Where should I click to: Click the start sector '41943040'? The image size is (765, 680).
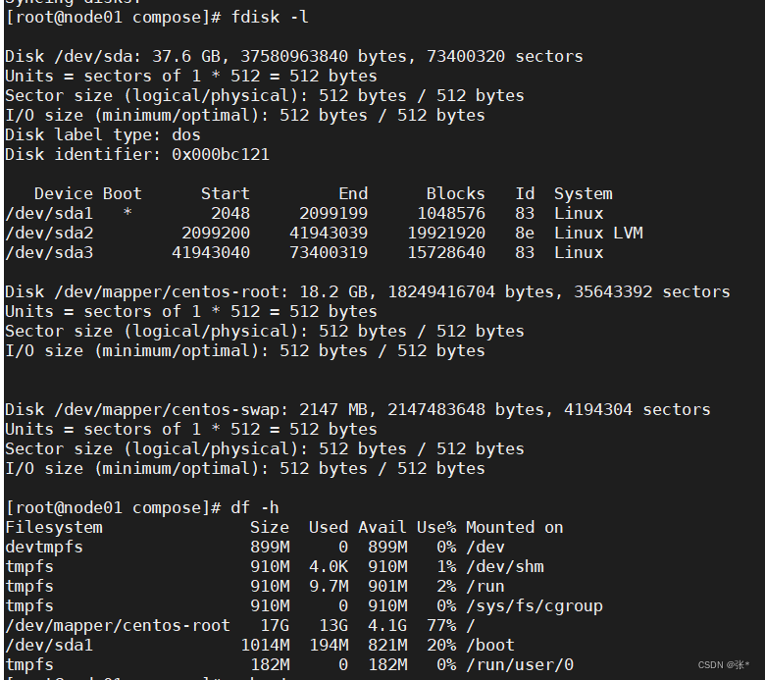point(210,252)
